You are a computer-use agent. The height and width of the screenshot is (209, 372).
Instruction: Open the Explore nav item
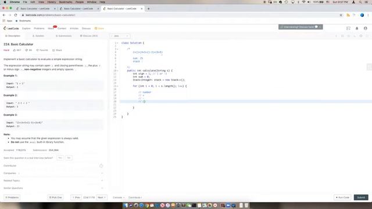(x=26, y=28)
